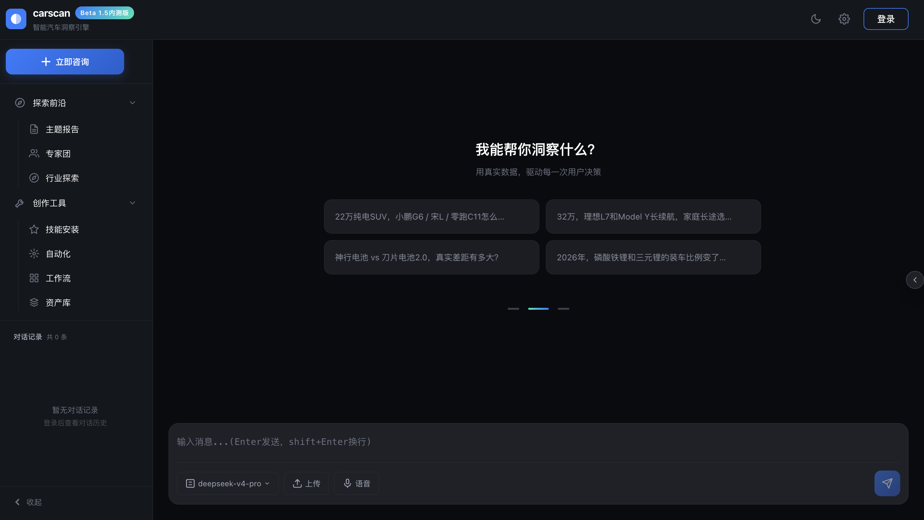This screenshot has height=520, width=924.
Task: Click the 登录后查看对话历史 text
Action: [75, 423]
